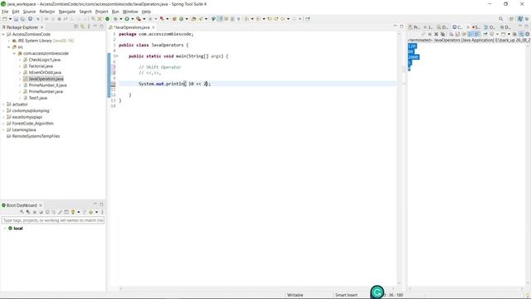The width and height of the screenshot is (531, 299).
Task: Switch to the Java perspective icon
Action: click(520, 19)
